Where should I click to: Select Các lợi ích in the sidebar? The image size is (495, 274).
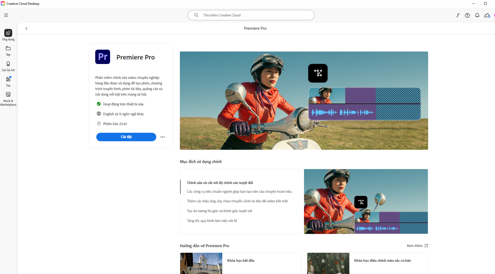[8, 66]
